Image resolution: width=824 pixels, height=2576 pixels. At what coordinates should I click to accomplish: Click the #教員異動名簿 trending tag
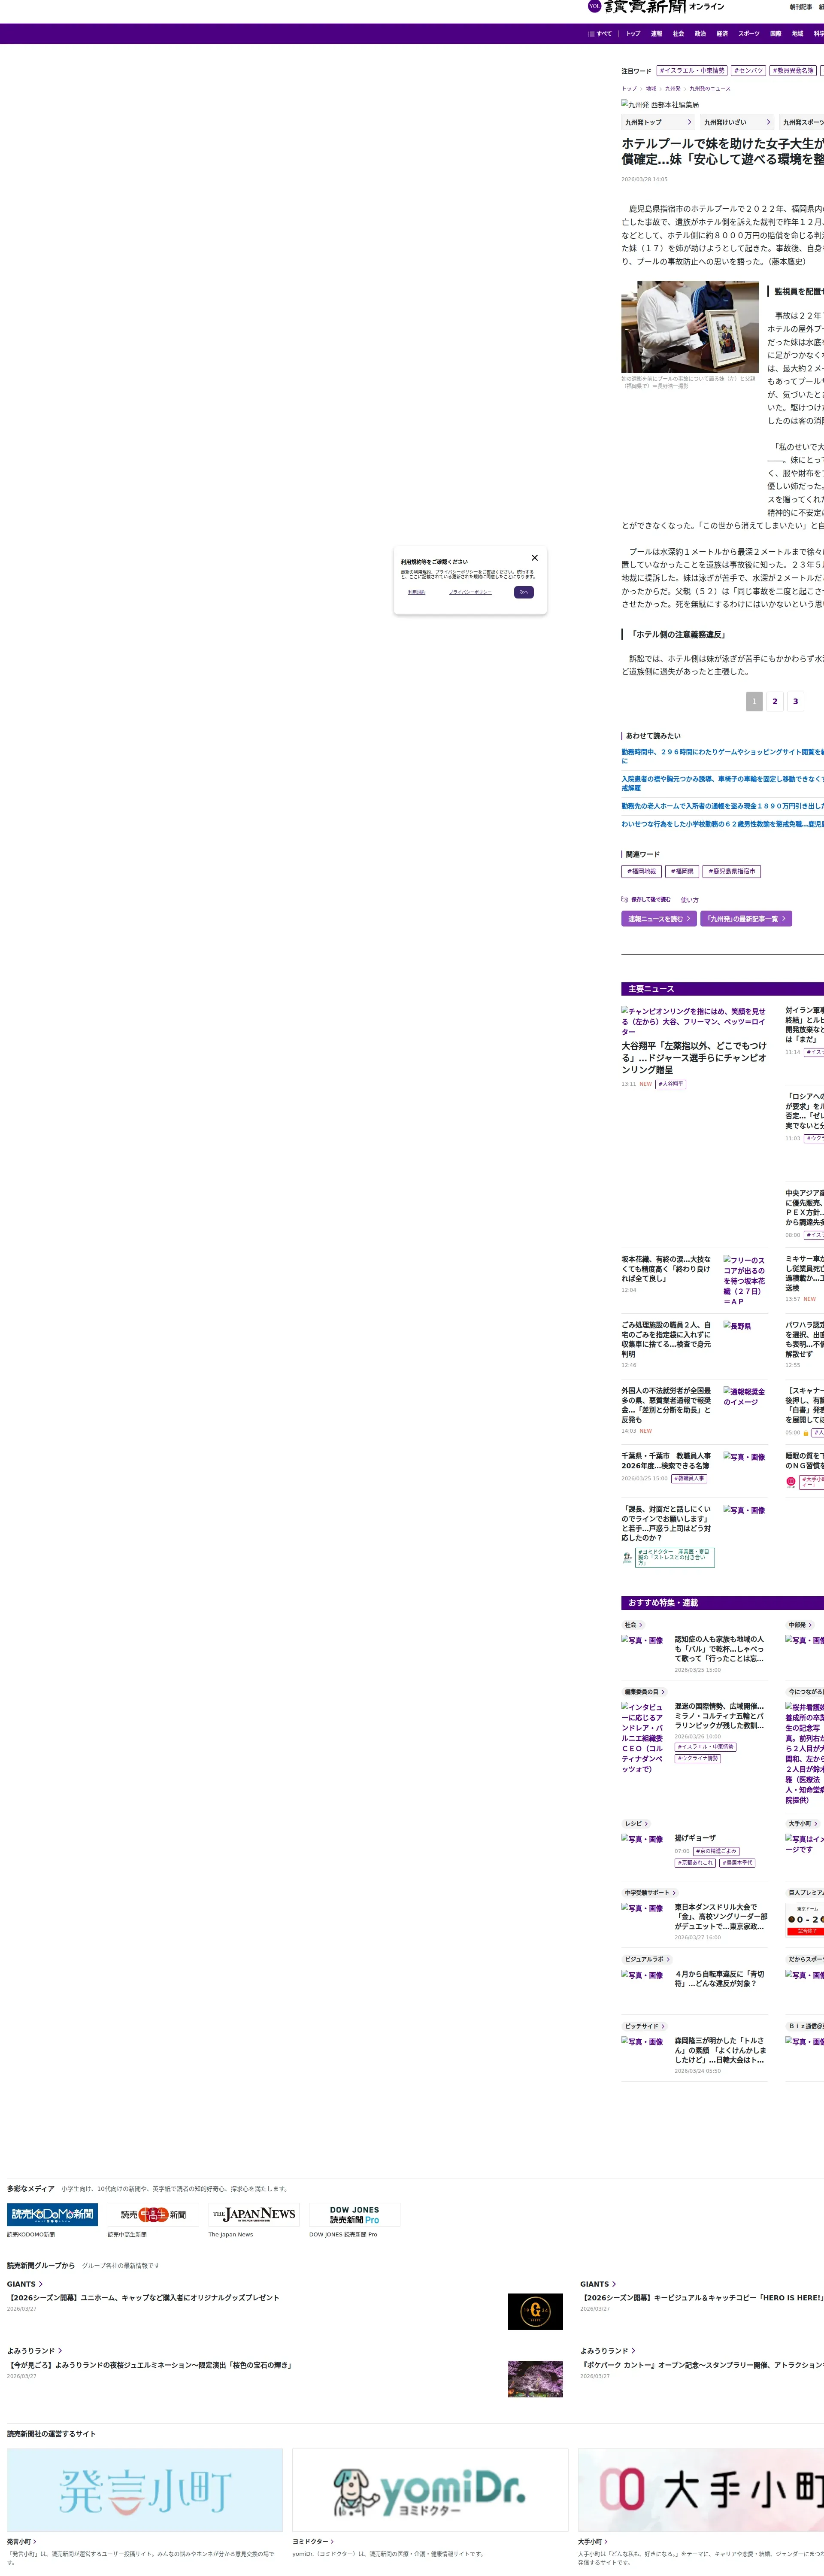point(793,71)
